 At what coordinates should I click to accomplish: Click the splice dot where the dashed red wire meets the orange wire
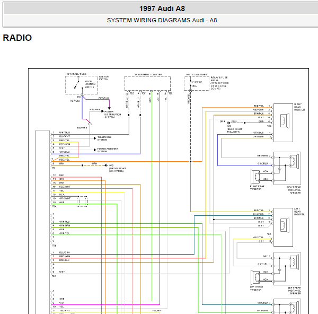(x=190, y=162)
